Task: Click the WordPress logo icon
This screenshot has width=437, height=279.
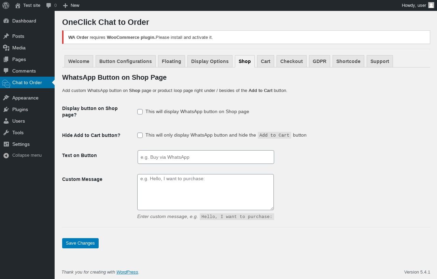Action: tap(6, 5)
